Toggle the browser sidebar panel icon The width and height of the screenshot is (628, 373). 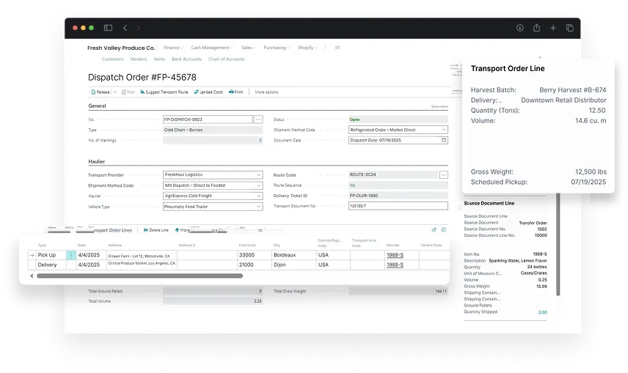pyautogui.click(x=108, y=28)
